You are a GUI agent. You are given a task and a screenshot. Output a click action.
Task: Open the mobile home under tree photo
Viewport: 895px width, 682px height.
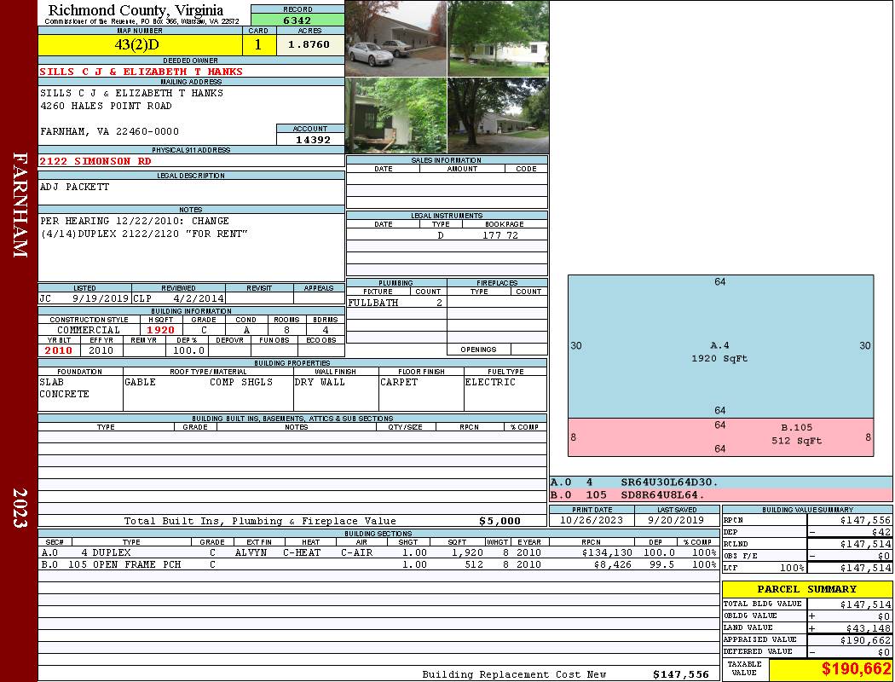(498, 39)
